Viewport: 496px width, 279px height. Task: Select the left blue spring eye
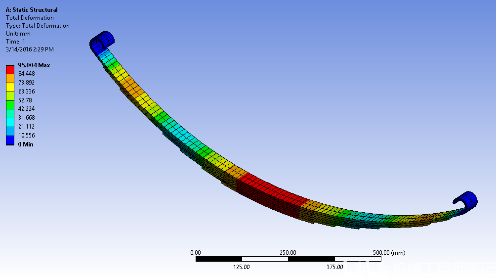(102, 42)
